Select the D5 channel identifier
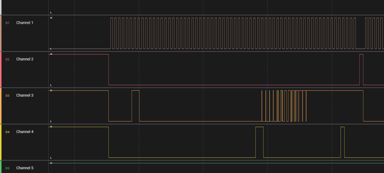The image size is (384, 173). click(x=7, y=168)
